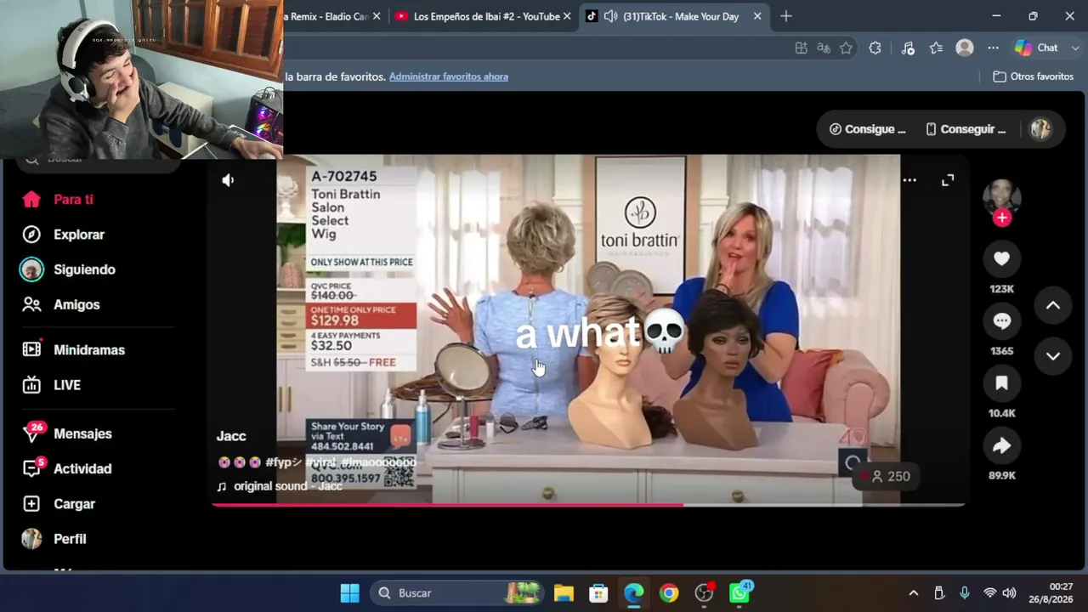Share the video with the arrow icon
This screenshot has width=1088, height=612.
pos(1001,445)
